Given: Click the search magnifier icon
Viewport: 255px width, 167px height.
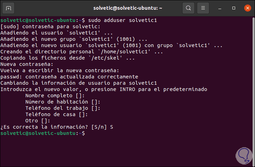Looking at the screenshot, I should pos(188,8).
